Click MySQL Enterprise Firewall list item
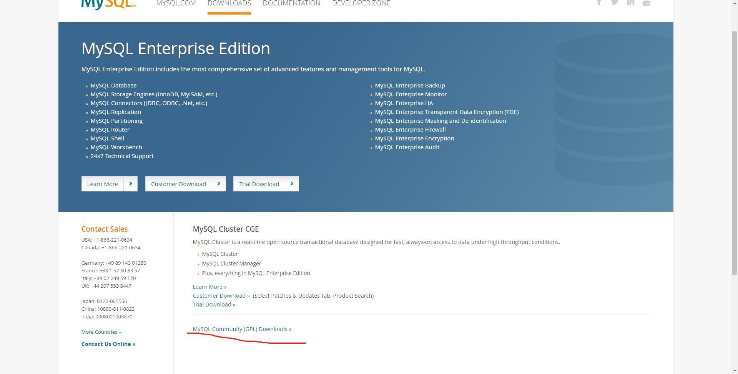 410,130
